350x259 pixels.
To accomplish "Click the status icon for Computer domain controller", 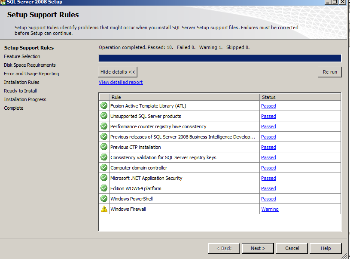I will (x=104, y=167).
